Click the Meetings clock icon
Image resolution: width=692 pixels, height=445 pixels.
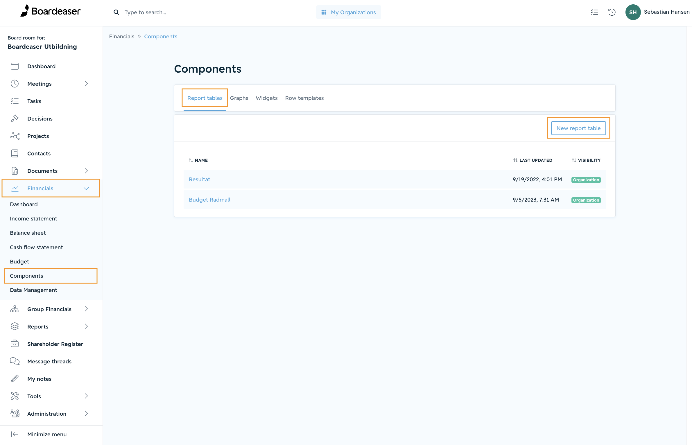click(15, 84)
